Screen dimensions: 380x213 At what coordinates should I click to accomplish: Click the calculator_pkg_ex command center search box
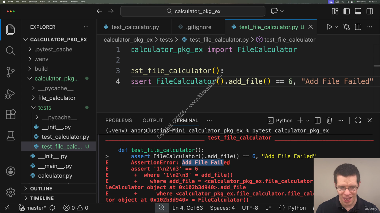pyautogui.click(x=193, y=11)
